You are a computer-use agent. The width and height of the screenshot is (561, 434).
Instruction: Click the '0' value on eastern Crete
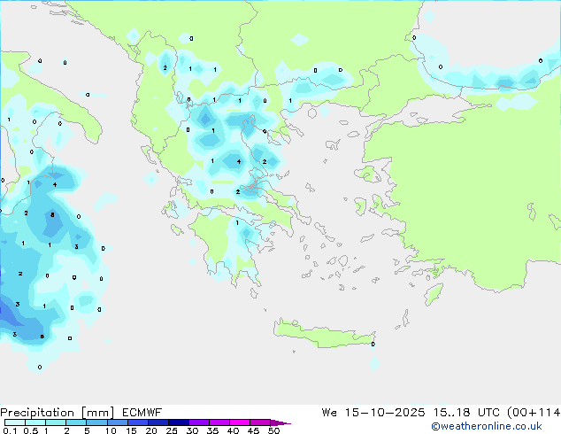(x=373, y=345)
